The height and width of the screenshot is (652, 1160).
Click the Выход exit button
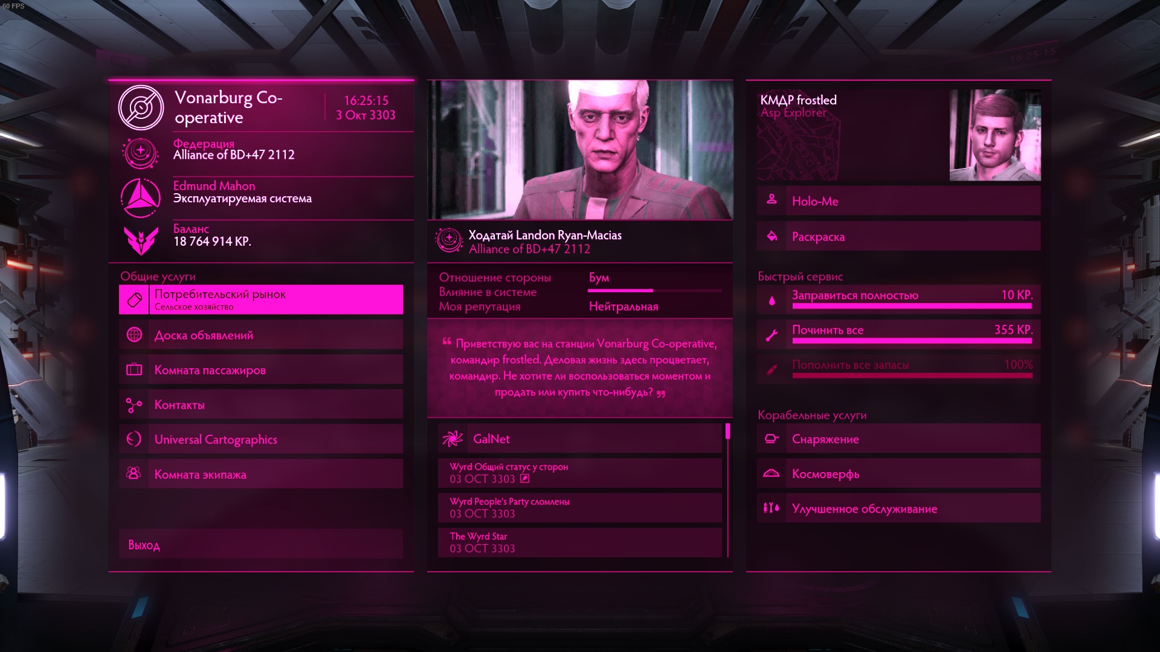[x=261, y=545]
